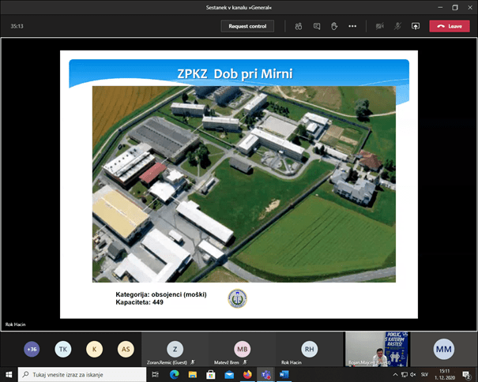
Task: Restore down the Teams window
Action: [x=455, y=7]
